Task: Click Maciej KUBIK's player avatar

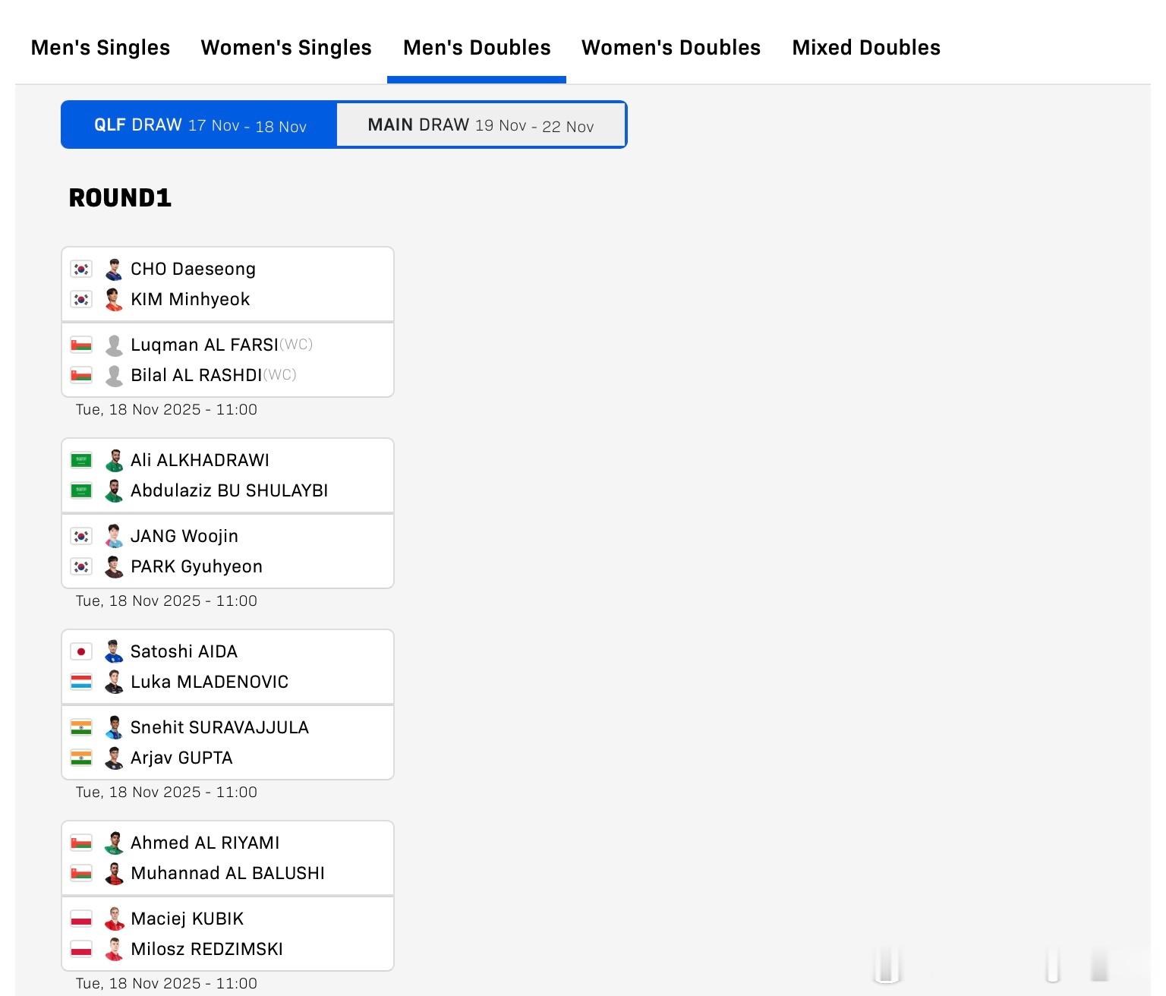Action: pos(114,919)
